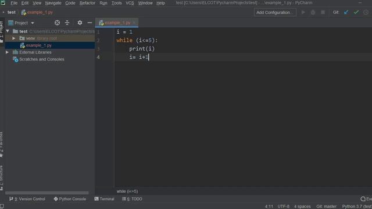Click Git history clock icon

pos(366,12)
